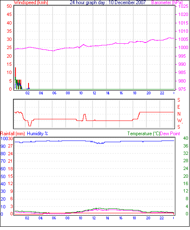Click the red wind direction bump near hour 10
190x230 pixels.
(84, 117)
